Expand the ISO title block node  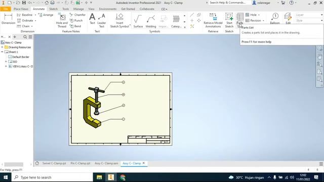point(6,62)
